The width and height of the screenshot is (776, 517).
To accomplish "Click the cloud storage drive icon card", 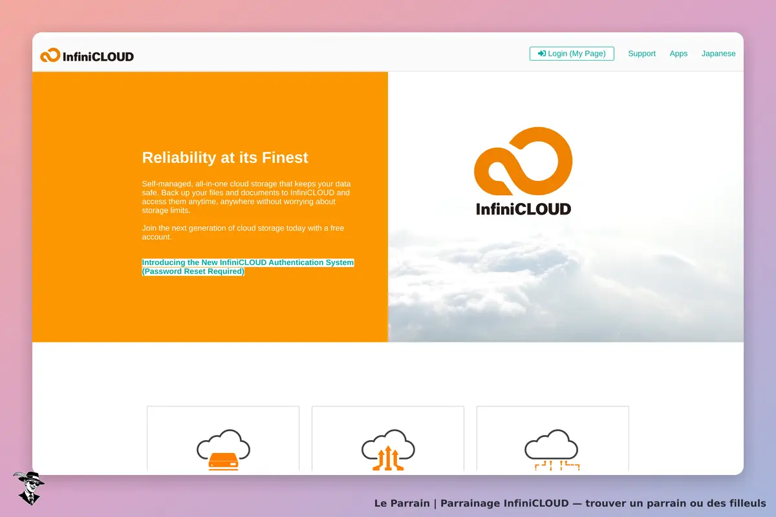I will 223,439.
